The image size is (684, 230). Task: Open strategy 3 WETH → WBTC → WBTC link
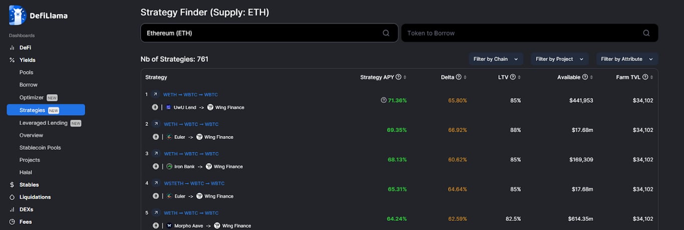point(191,153)
